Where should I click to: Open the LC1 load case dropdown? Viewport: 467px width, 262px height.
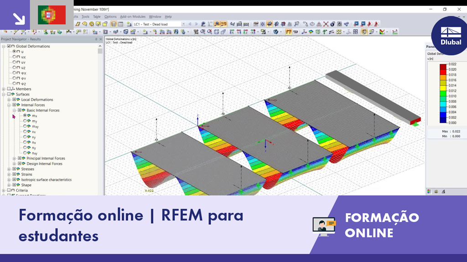click(183, 24)
